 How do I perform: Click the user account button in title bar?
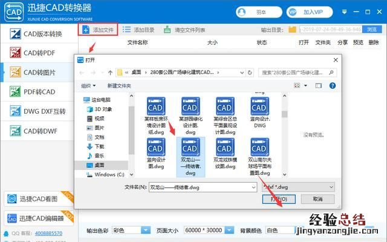(259, 12)
